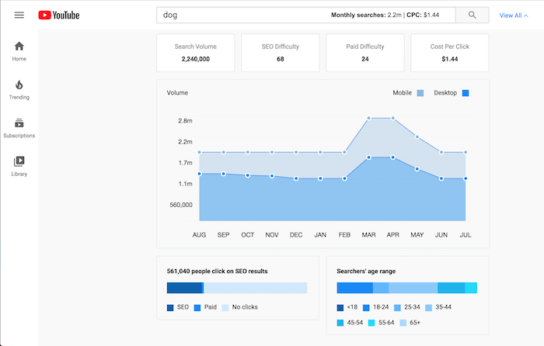Click the <18 age legend swatch
The height and width of the screenshot is (346, 544).
340,307
